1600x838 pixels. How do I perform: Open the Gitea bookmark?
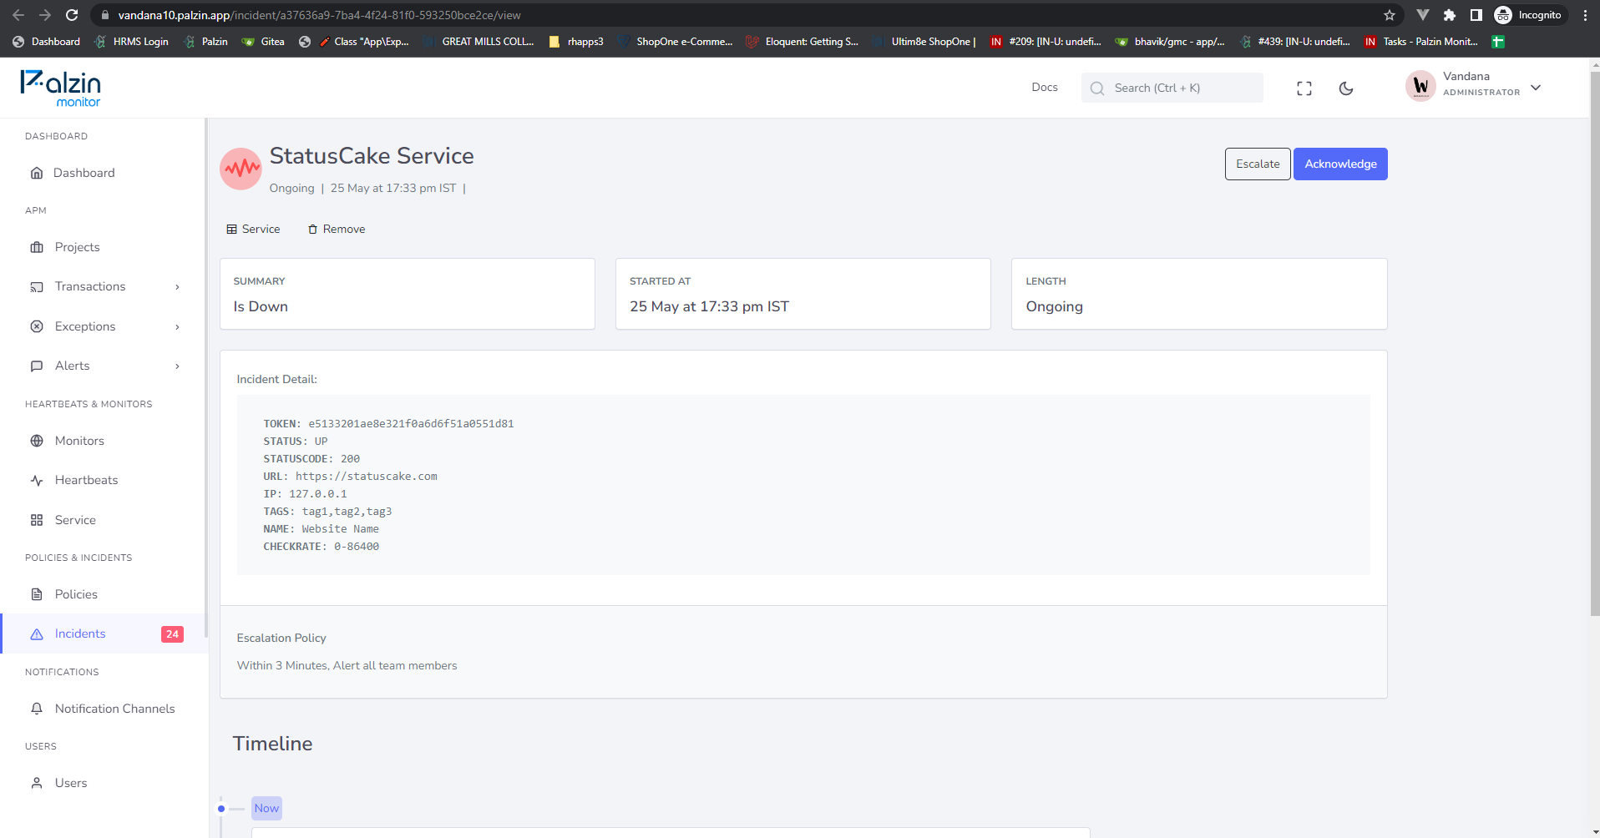pyautogui.click(x=263, y=42)
